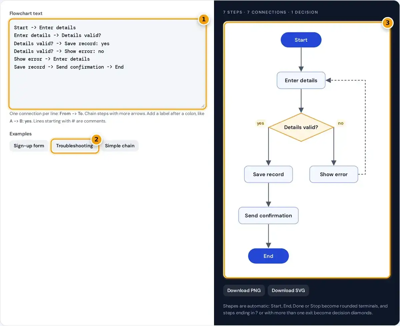Click the Details valid? decision diamond
The image size is (400, 326).
301,127
